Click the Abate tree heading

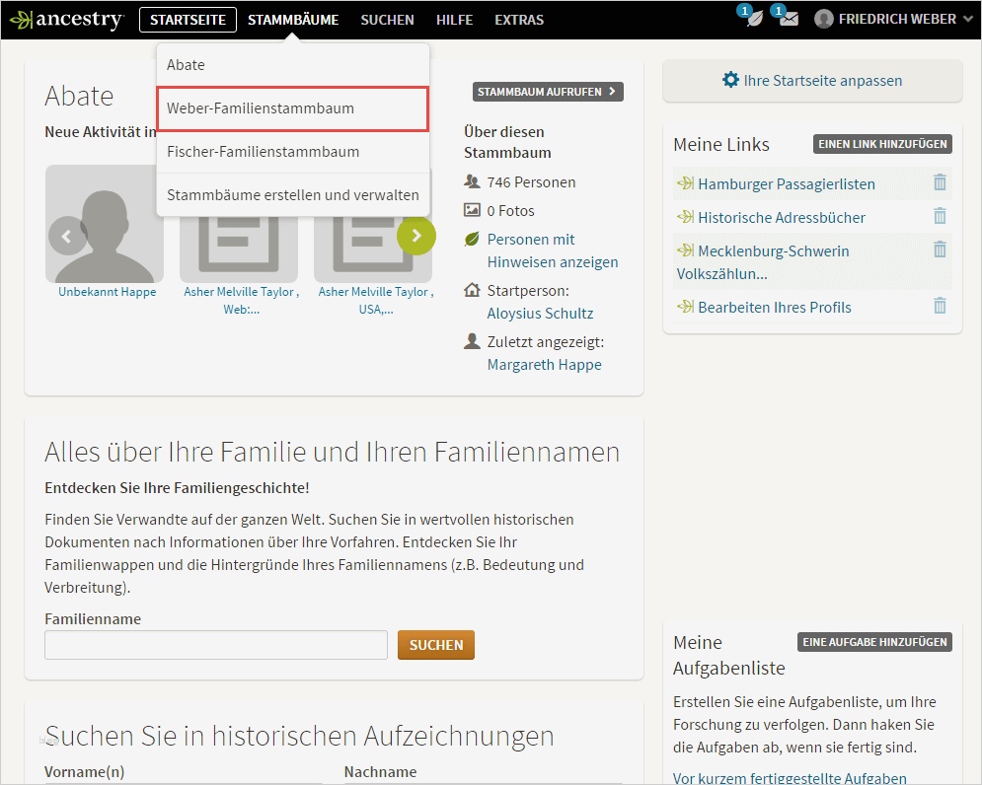79,96
